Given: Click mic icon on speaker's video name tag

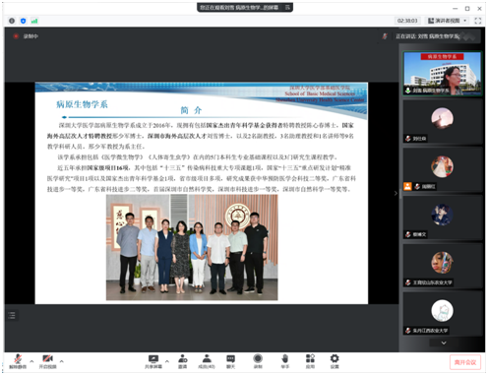Looking at the screenshot, I should coord(407,90).
